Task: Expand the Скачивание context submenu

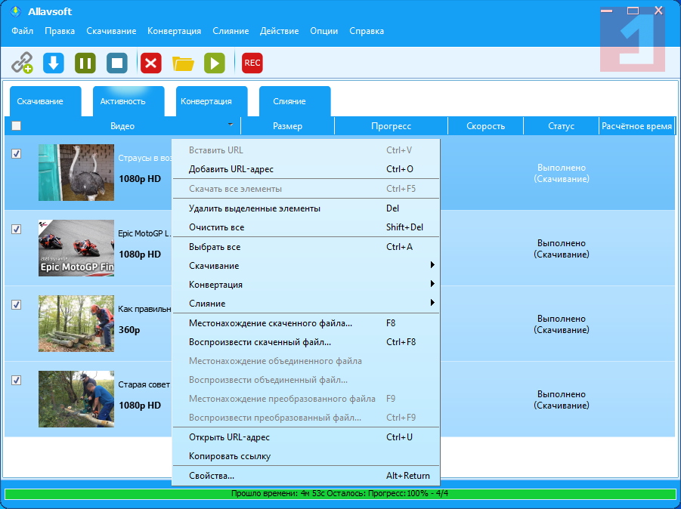Action: [306, 266]
